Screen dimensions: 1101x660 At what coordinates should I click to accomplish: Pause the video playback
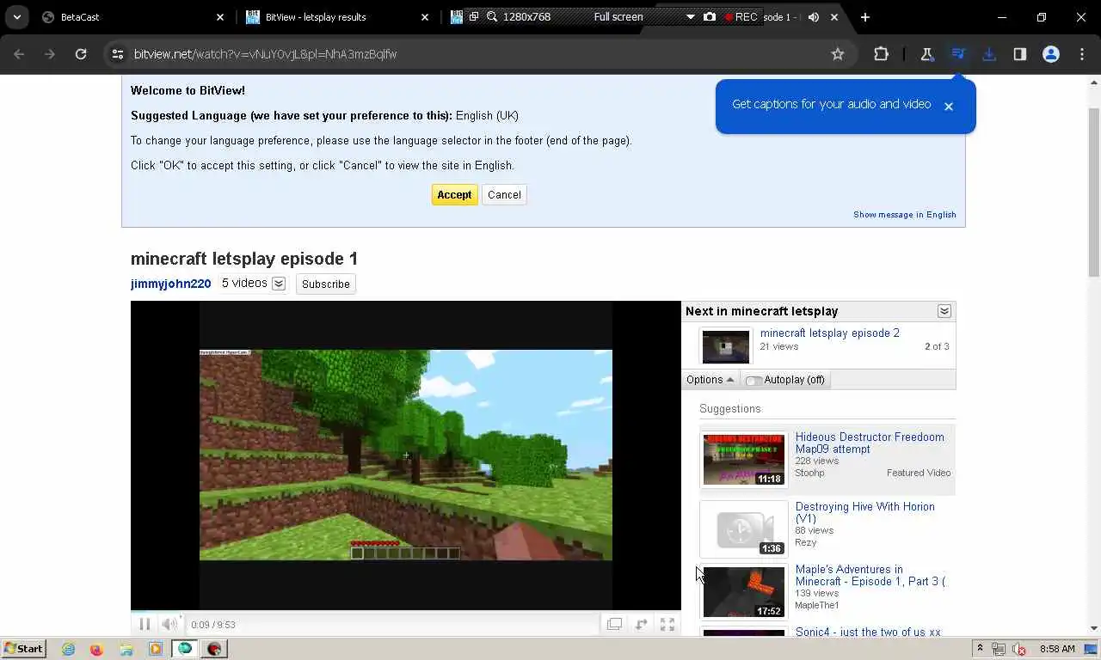coord(145,625)
